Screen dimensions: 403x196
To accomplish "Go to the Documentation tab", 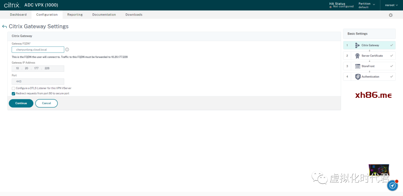I will [104, 15].
